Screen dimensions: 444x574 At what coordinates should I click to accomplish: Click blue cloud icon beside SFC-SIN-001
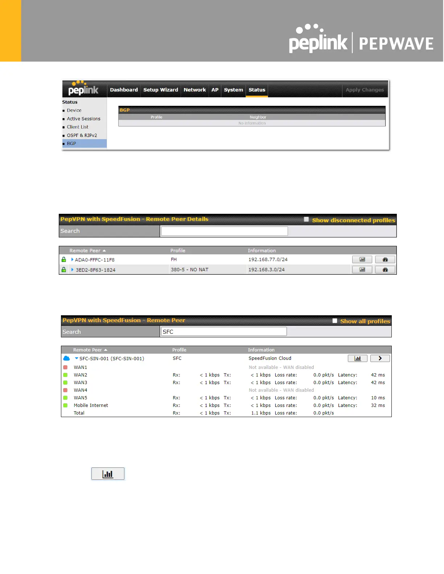[66, 358]
